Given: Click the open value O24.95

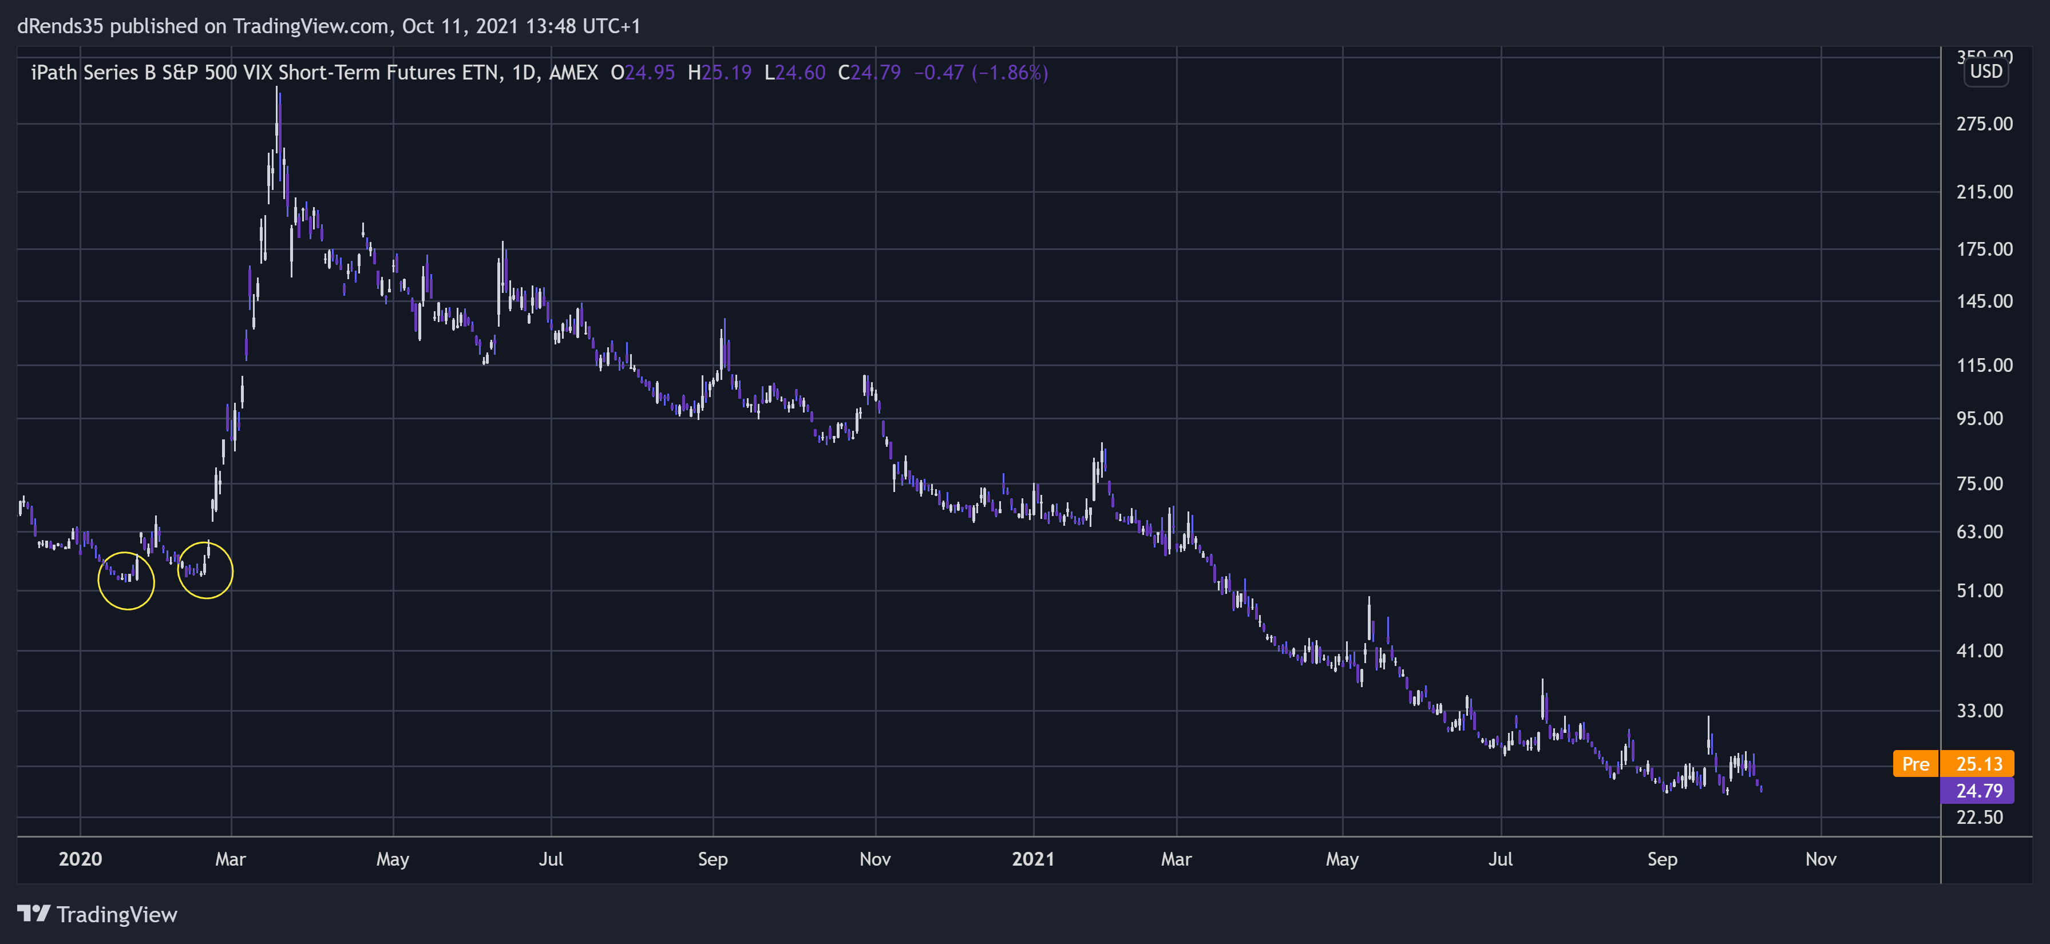Looking at the screenshot, I should point(642,72).
